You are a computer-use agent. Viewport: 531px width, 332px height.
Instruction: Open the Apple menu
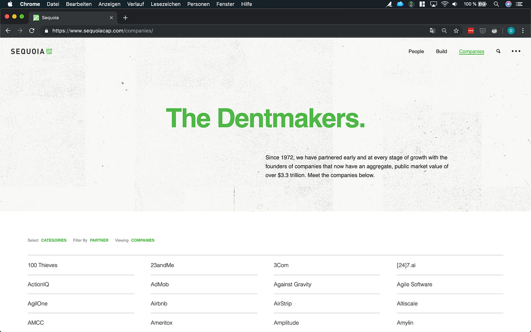10,4
